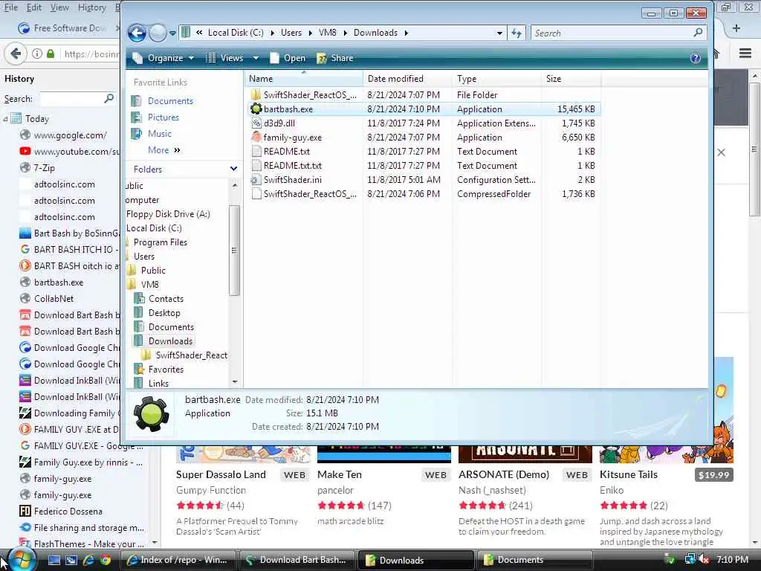Select SwiftShader_ReactOS folder icon in file list
This screenshot has height=571, width=761.
pyautogui.click(x=256, y=94)
